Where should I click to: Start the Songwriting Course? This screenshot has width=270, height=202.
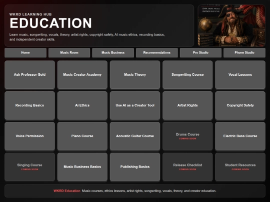(x=187, y=74)
